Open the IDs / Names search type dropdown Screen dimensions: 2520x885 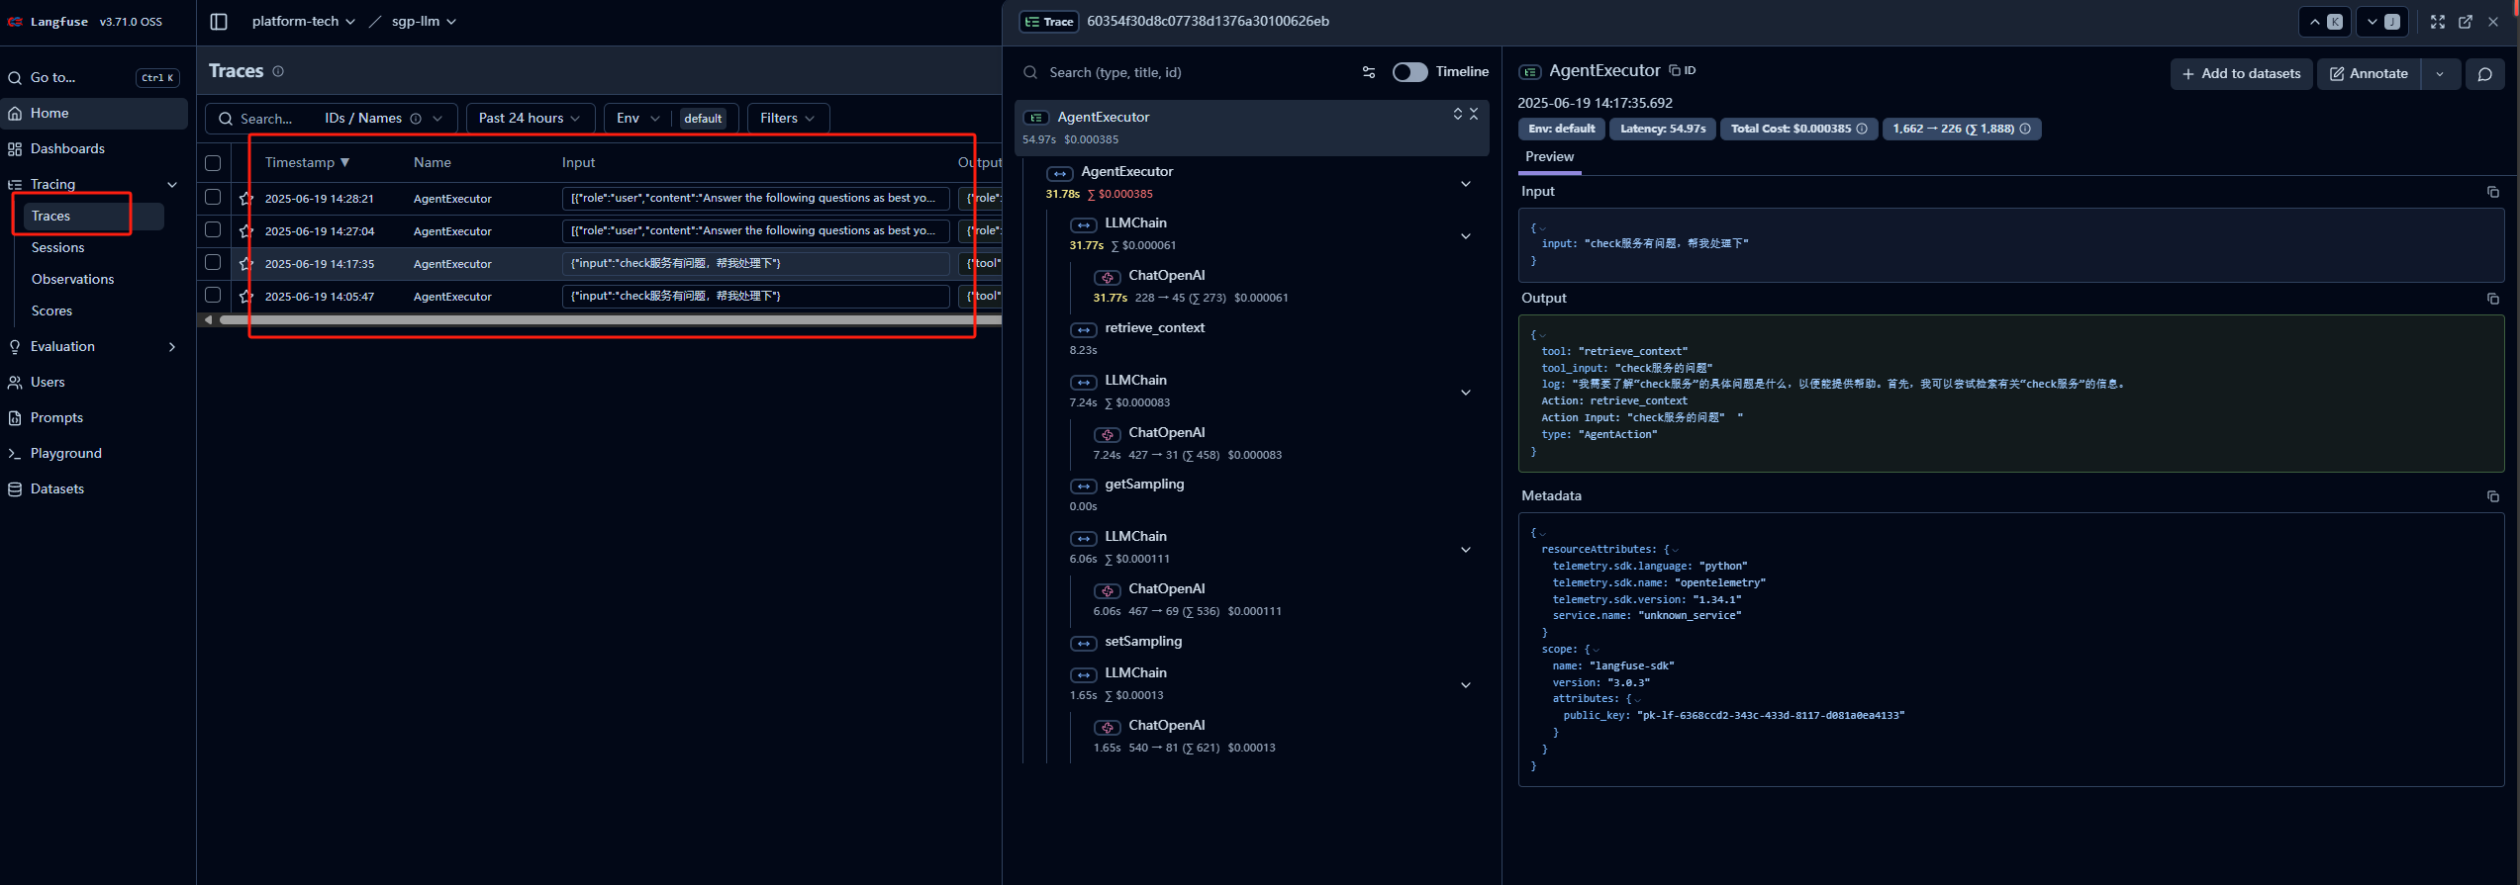pos(383,119)
